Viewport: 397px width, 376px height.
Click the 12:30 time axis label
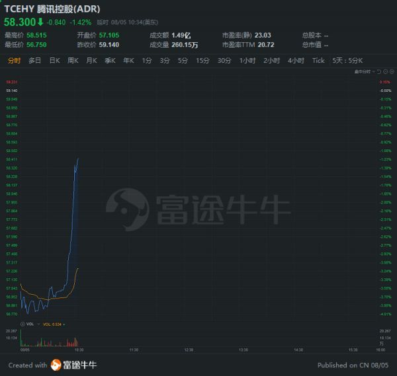(189, 350)
